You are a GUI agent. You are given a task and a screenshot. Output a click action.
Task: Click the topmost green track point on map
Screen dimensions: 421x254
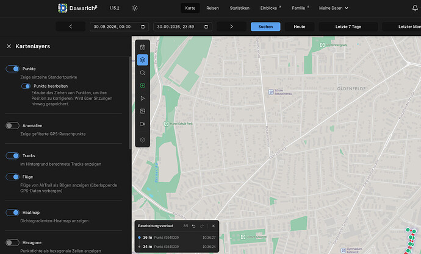408,230
